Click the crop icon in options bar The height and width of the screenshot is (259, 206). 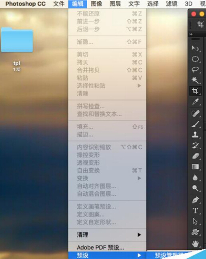[200, 24]
